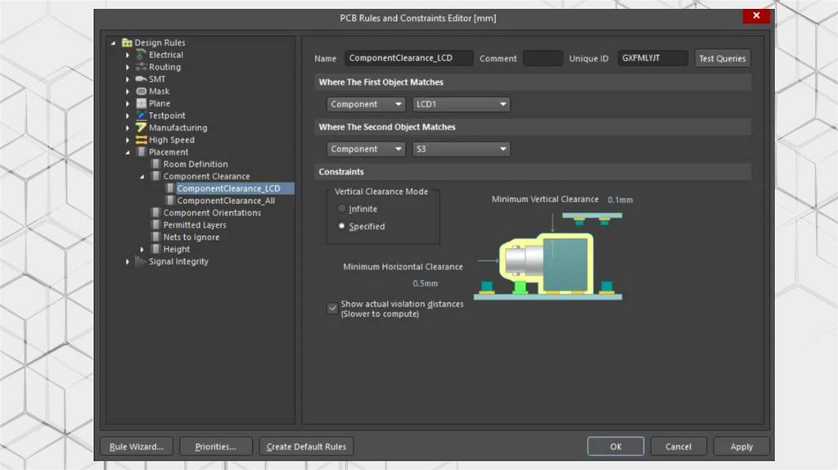Click the Plane rule category icon
Screen dimensions: 838x470
[142, 104]
